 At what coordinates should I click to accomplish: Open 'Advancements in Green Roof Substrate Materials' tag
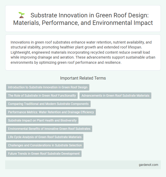coord(115,96)
